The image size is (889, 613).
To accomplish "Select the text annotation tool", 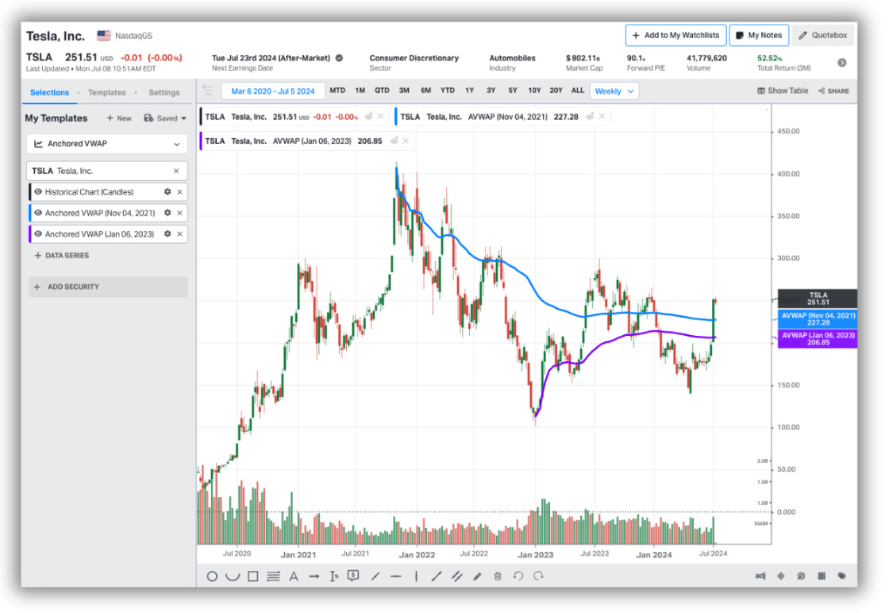I will [x=294, y=576].
